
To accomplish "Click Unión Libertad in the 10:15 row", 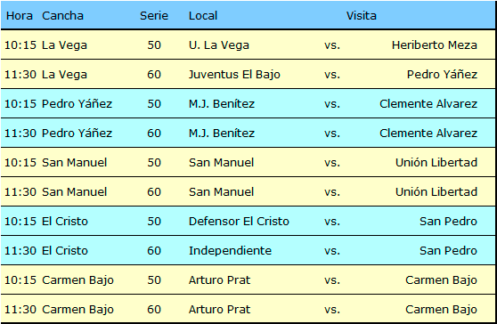I will (436, 163).
